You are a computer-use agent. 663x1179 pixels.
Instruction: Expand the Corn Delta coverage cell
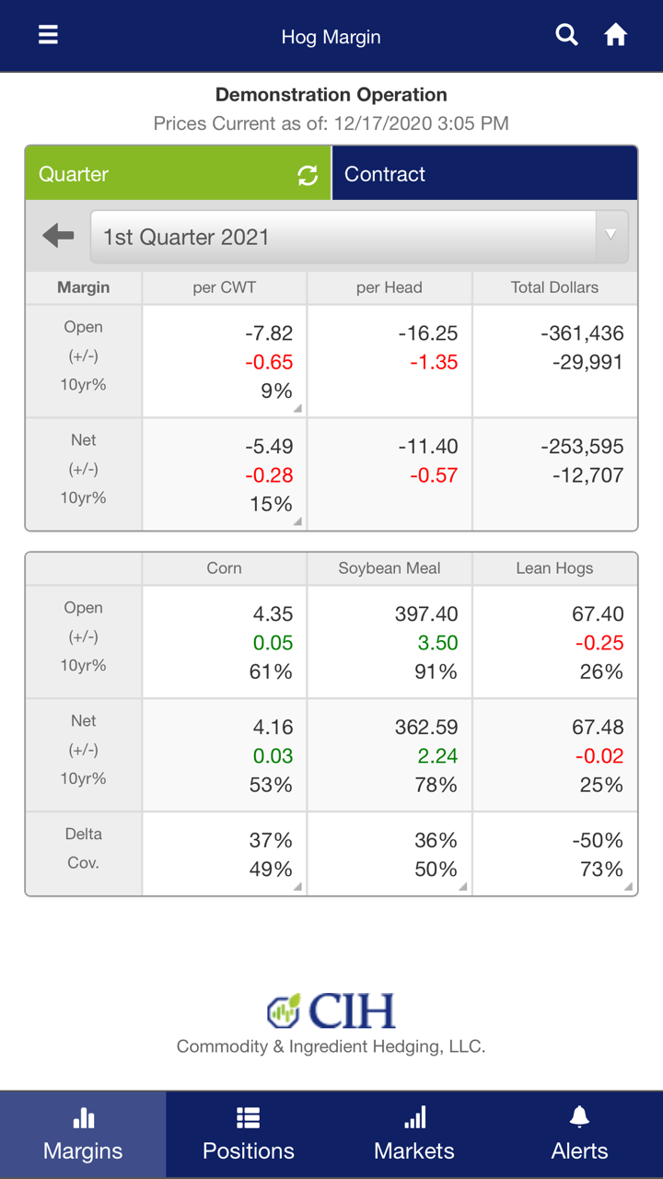[225, 854]
